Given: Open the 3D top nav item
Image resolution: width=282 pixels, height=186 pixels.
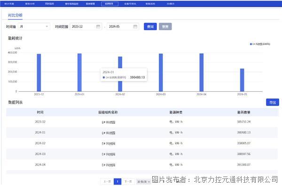Looking at the screenshot, I should click(x=170, y=4).
